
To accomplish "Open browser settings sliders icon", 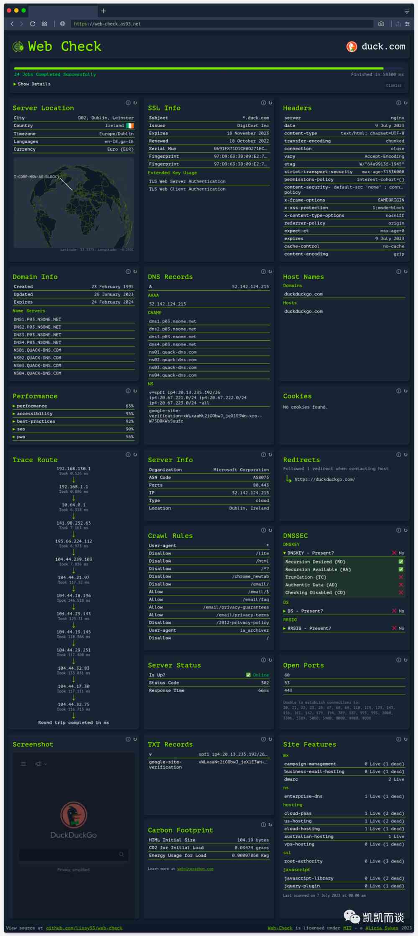I will pos(407,24).
